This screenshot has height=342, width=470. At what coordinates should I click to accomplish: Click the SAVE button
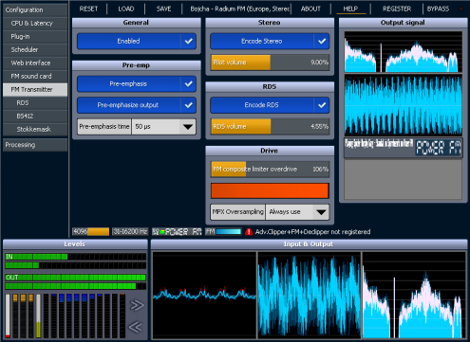[x=163, y=9]
